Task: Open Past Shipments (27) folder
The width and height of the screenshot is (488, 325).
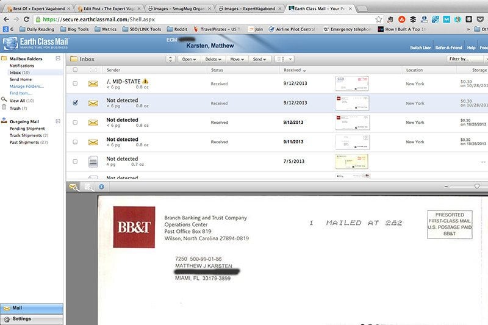Action: click(x=29, y=142)
